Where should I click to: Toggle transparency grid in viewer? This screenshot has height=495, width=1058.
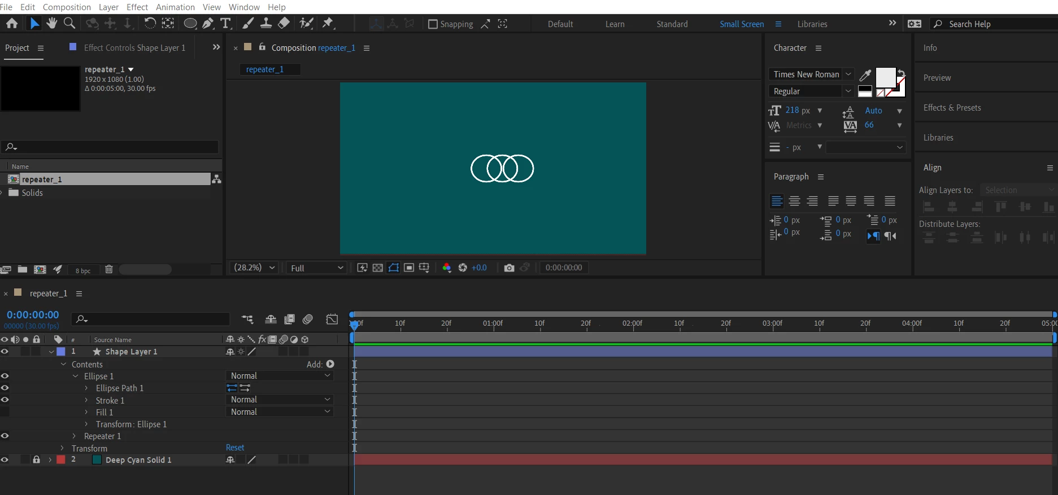coord(378,268)
